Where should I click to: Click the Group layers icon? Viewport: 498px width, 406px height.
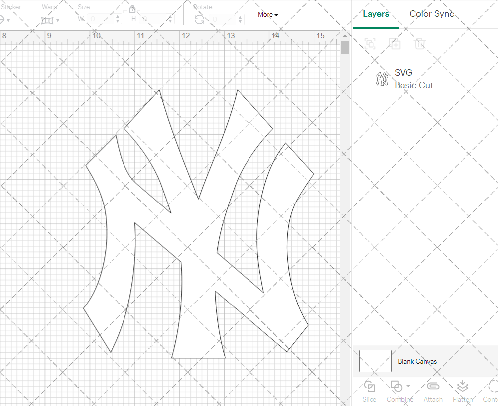pyautogui.click(x=370, y=43)
